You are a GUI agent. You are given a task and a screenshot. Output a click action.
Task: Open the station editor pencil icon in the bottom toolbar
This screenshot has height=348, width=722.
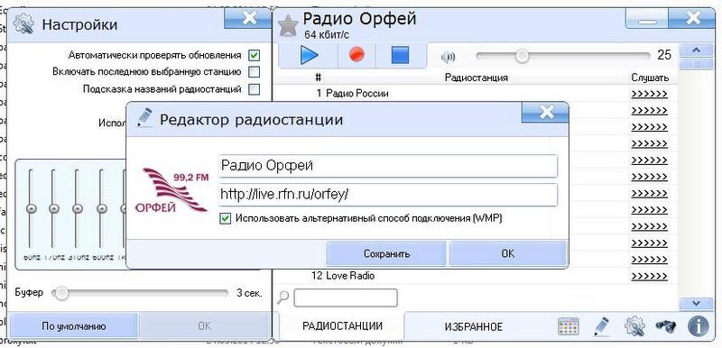pyautogui.click(x=601, y=326)
